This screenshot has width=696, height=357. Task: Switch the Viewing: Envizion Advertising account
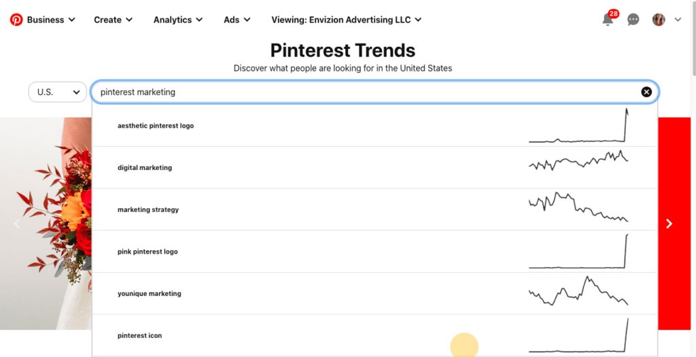347,20
